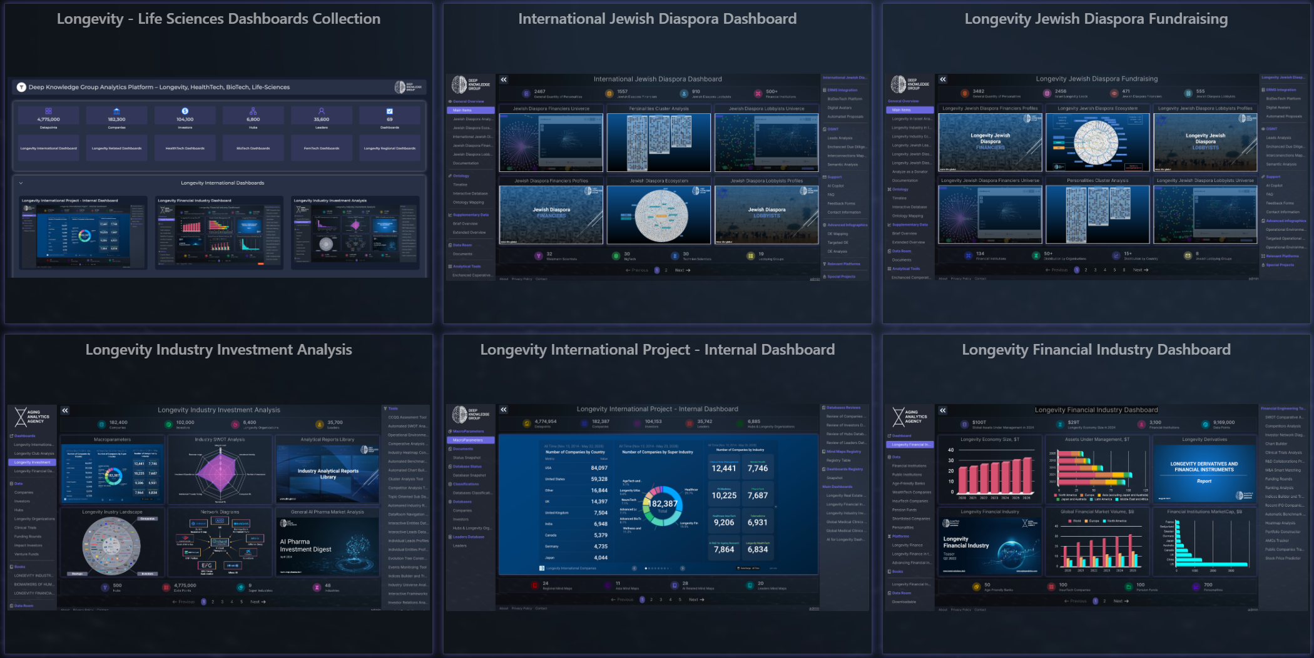Click Next in Longevity Industry Investment Analysis pagination
This screenshot has width=1314, height=658.
pyautogui.click(x=258, y=602)
